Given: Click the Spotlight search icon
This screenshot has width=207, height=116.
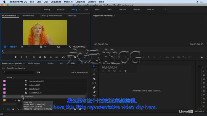Looking at the screenshot, I should (197, 2).
